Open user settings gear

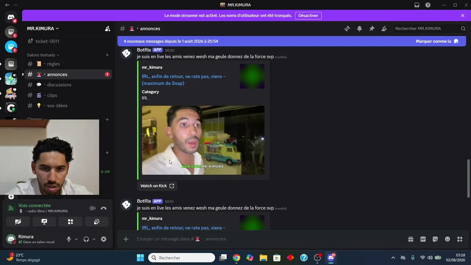click(104, 239)
